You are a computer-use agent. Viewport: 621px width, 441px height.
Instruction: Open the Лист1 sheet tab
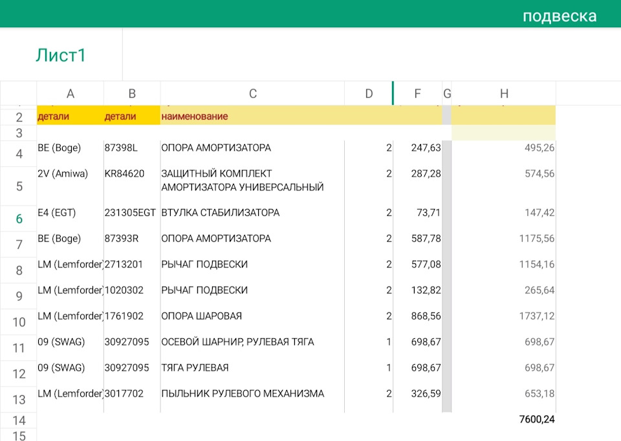(x=61, y=56)
